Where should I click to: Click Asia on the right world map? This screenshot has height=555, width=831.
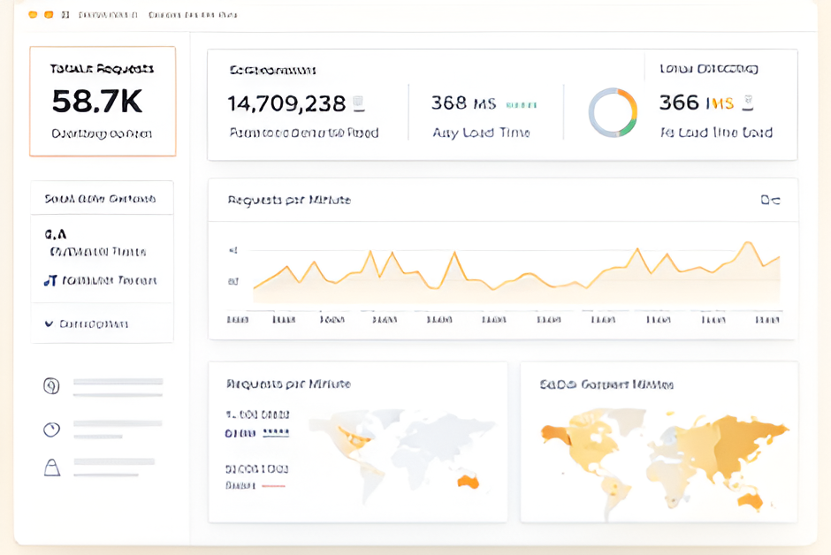(x=729, y=442)
